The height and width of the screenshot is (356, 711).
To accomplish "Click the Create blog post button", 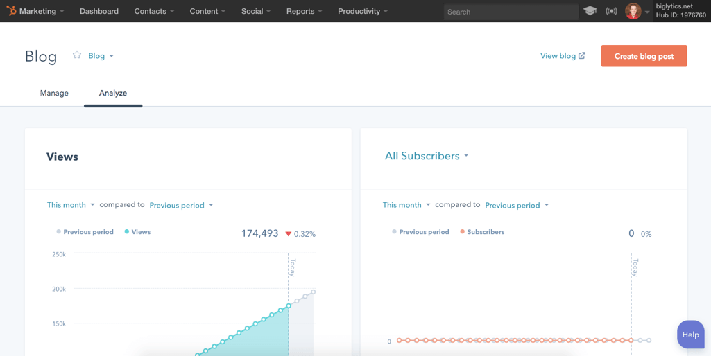I will coord(644,56).
